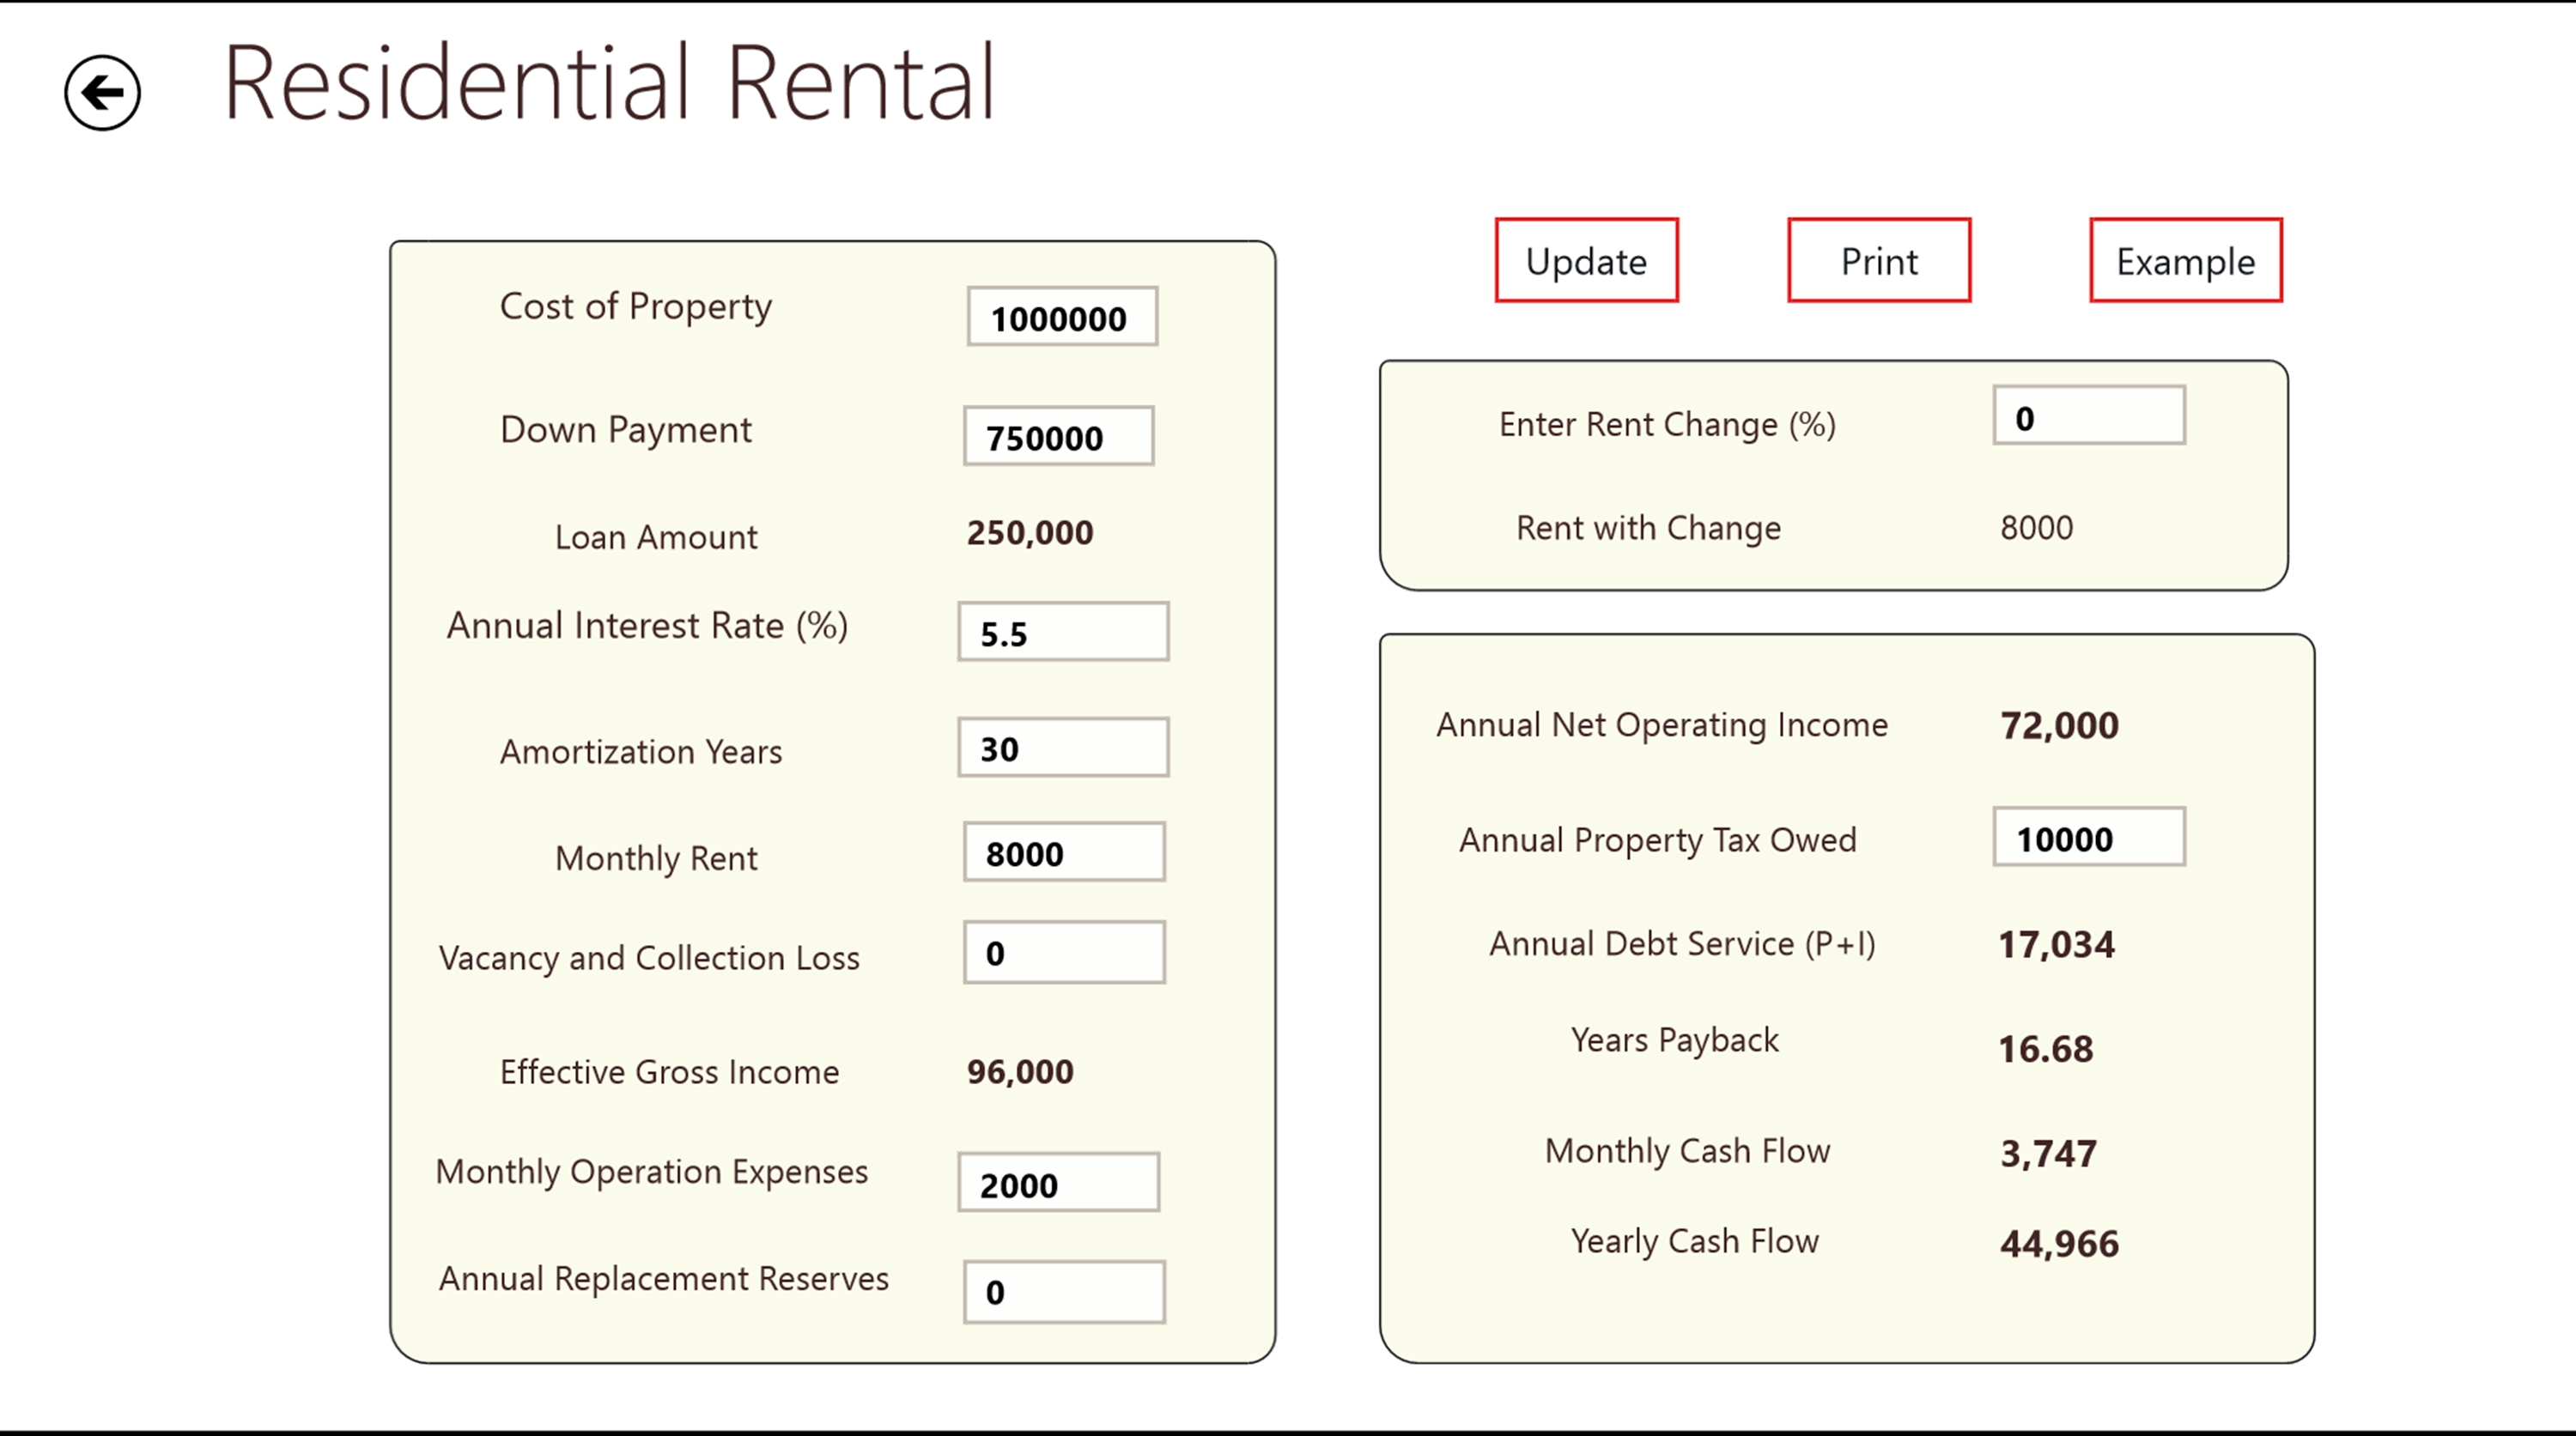
Task: Click the Yearly Cash Flow value
Action: (2058, 1244)
